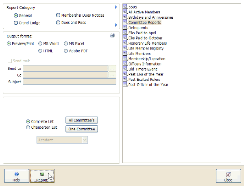Image resolution: width=244 pixels, height=186 pixels.
Task: Click the Help button icon
Action: click(x=16, y=174)
